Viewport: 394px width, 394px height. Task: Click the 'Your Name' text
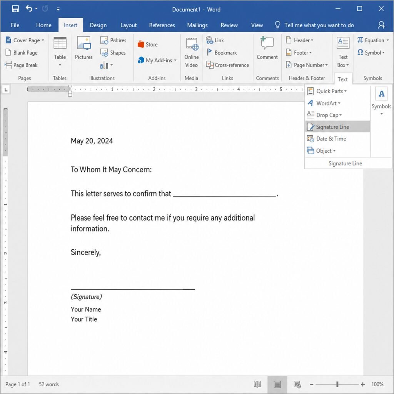pos(86,309)
